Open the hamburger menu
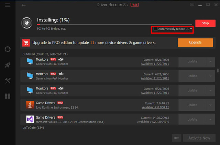Screen dimensions: 220x145 click(8, 5)
